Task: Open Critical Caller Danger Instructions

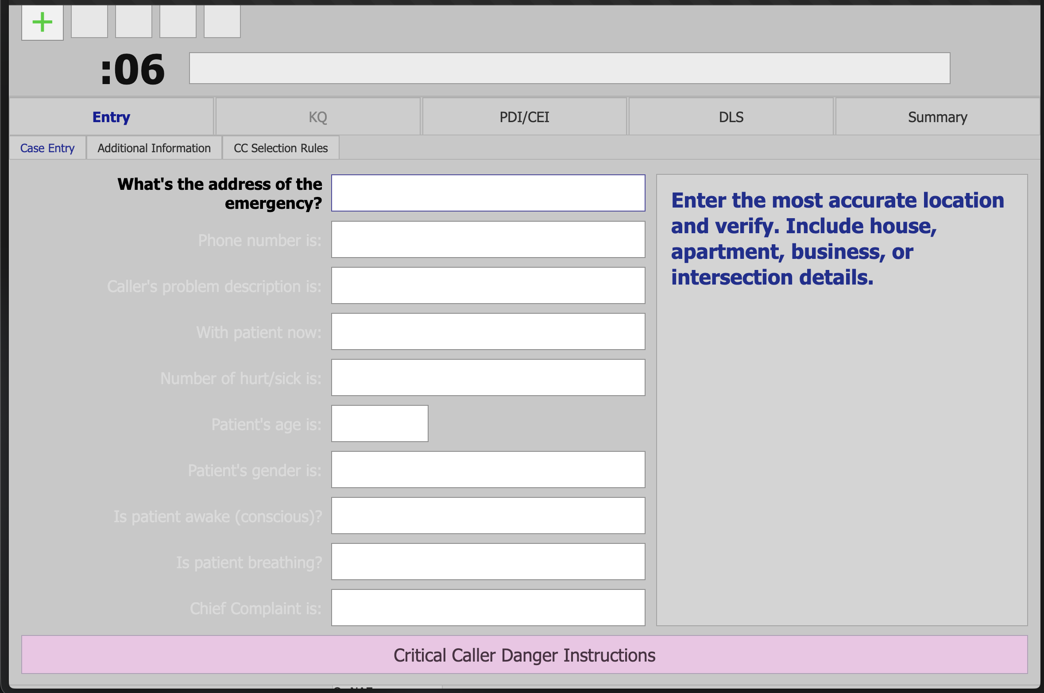Action: [524, 655]
